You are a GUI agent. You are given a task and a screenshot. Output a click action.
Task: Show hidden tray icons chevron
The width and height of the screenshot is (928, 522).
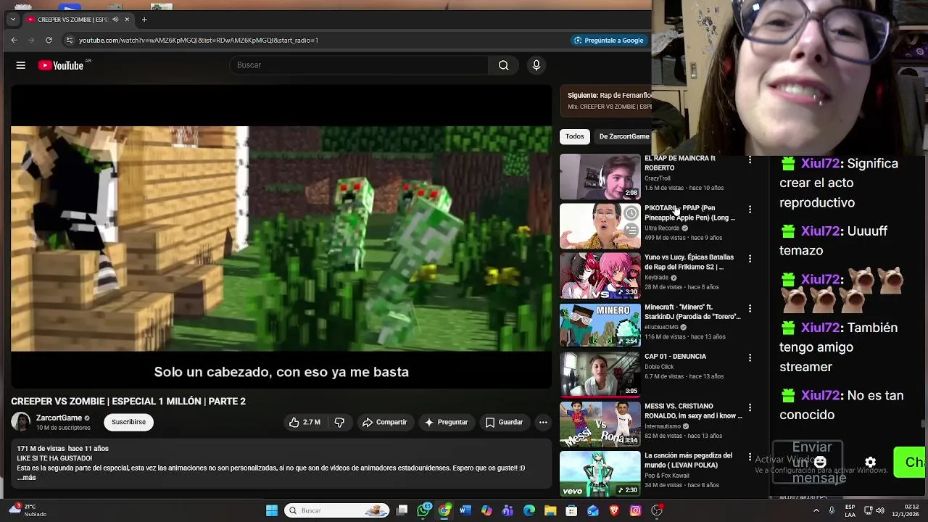(816, 510)
